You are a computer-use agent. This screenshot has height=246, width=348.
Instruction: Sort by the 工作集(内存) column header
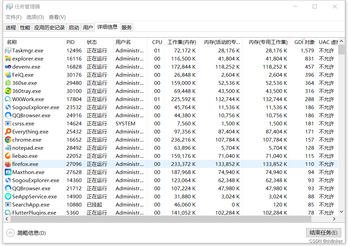pos(181,42)
